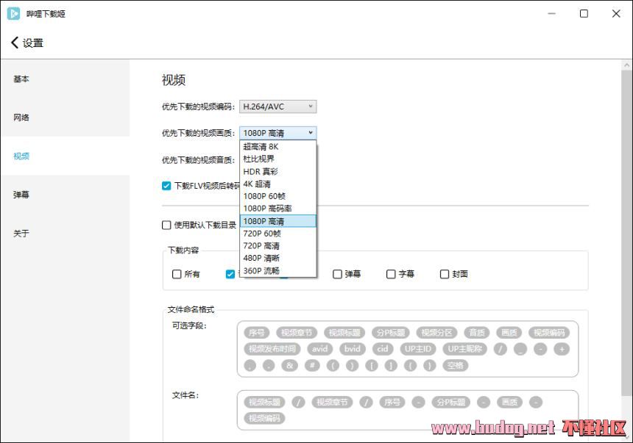Collapse the 1080P 高清 quality dropdown

coord(277,133)
